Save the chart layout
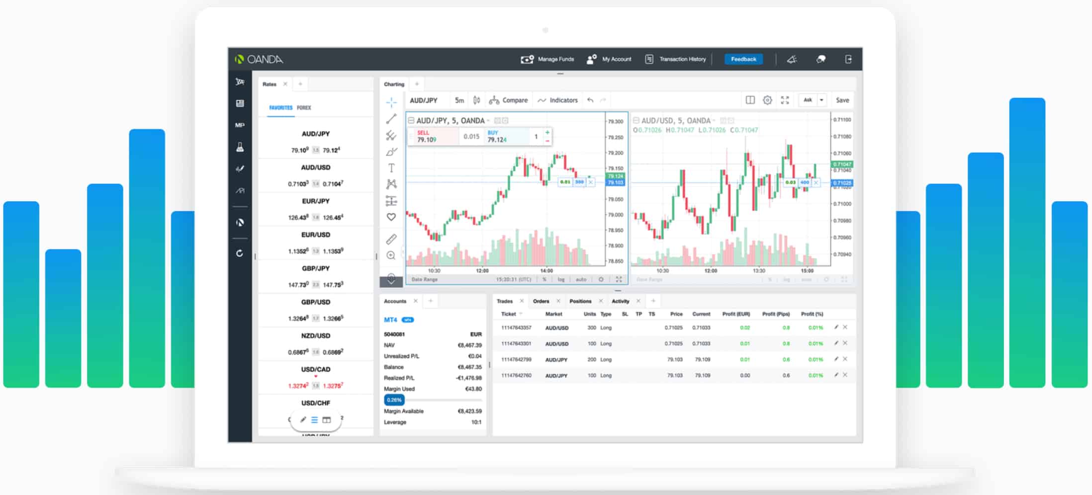1092x495 pixels. 842,100
